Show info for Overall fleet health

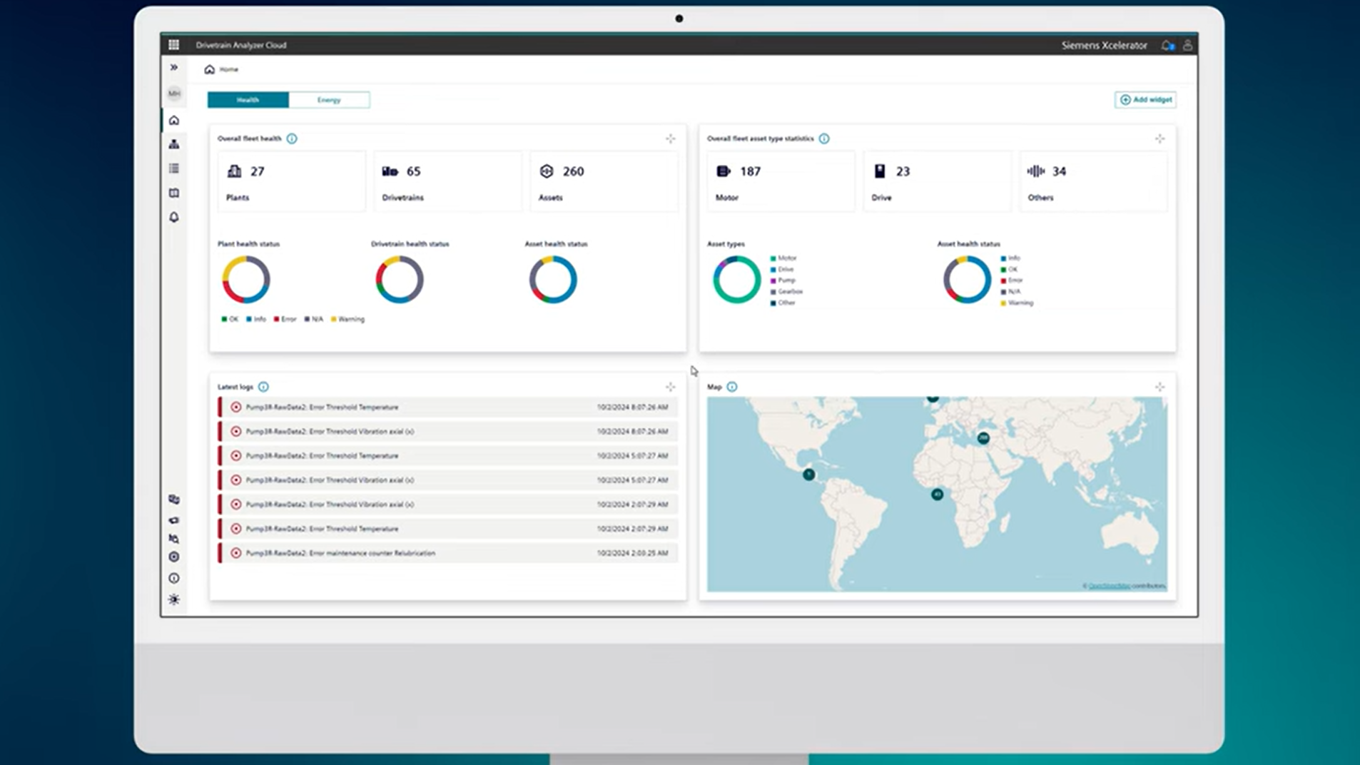pyautogui.click(x=292, y=138)
